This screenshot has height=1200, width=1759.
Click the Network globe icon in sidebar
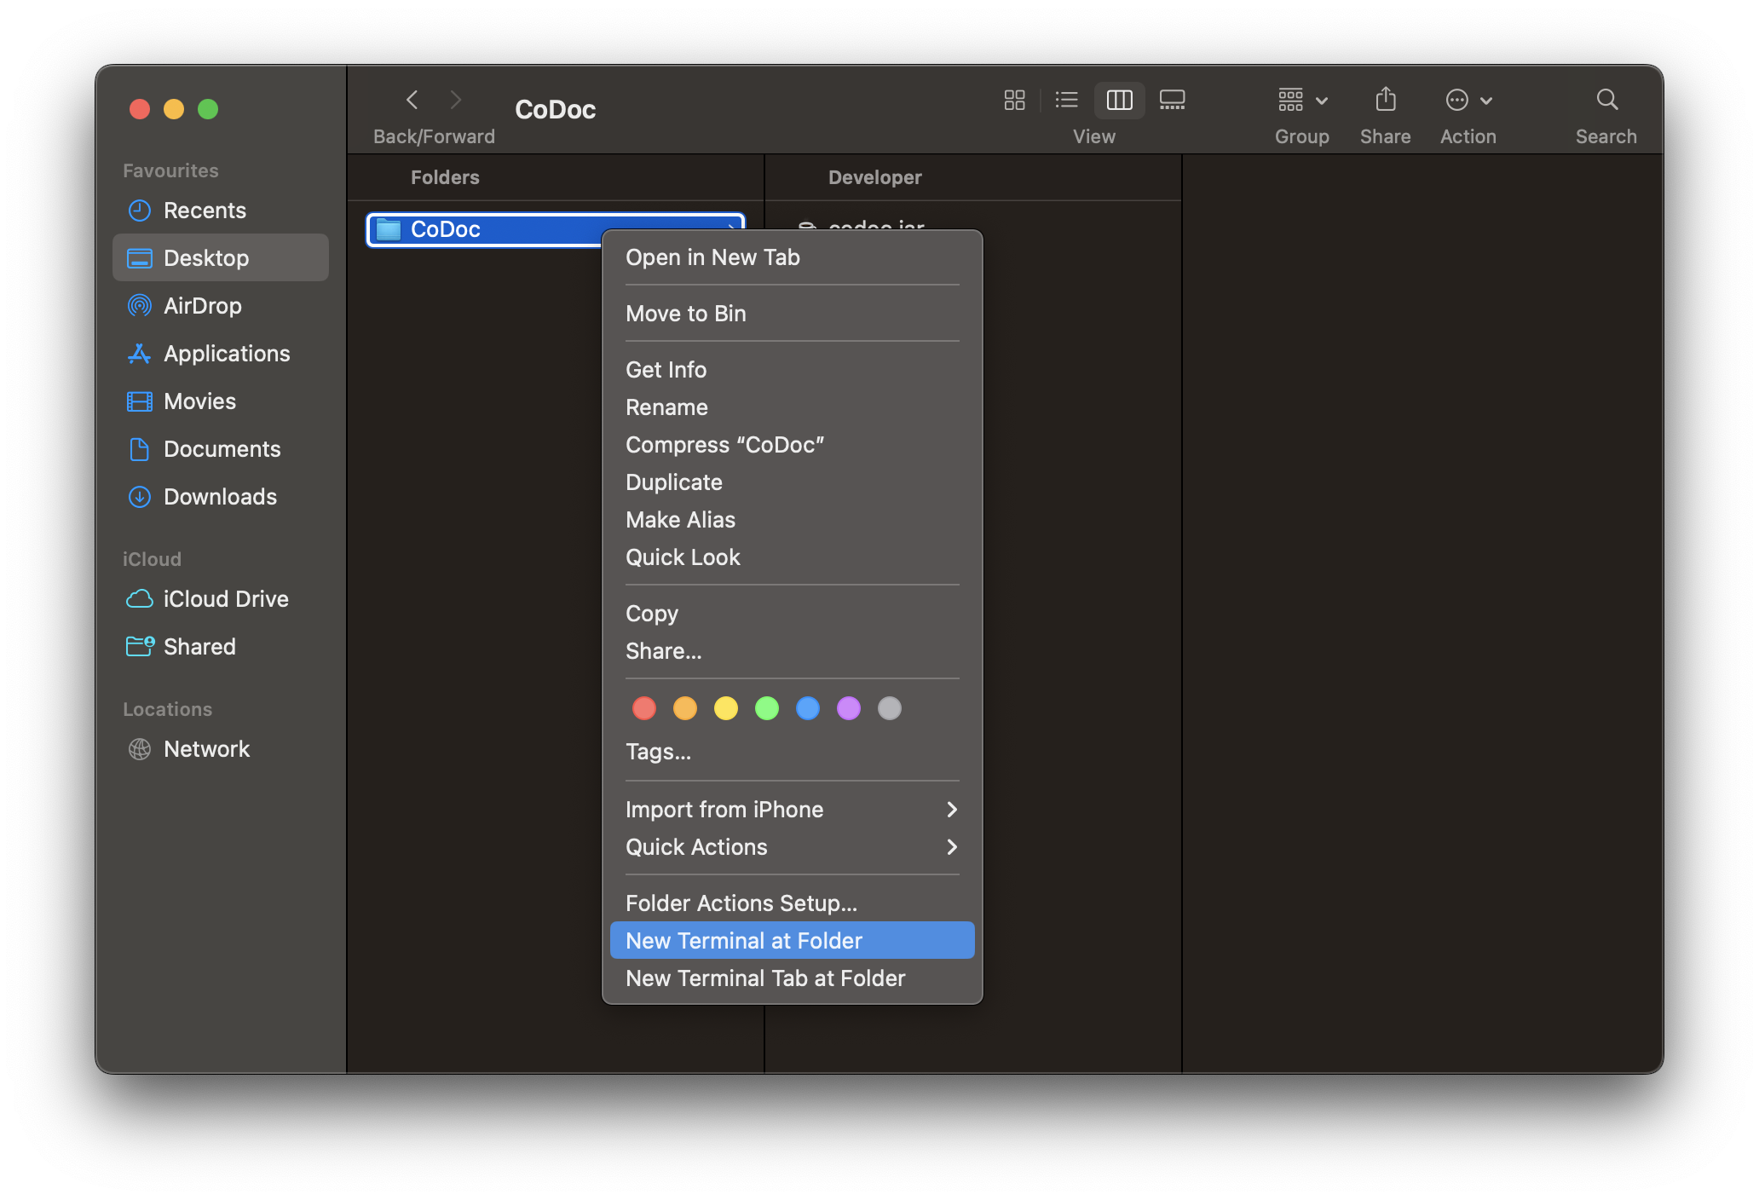tap(140, 749)
